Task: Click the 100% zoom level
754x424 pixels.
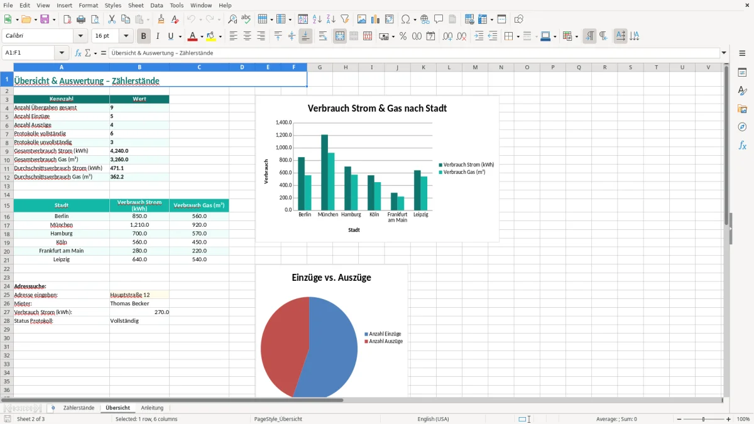Action: coord(743,419)
